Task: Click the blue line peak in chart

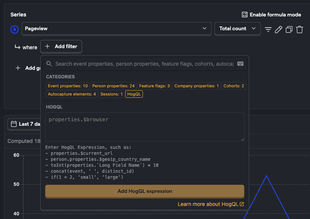Action: click(x=266, y=176)
